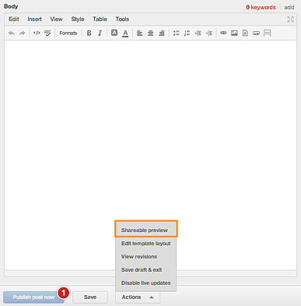
Task: Open the View menu
Action: (56, 19)
